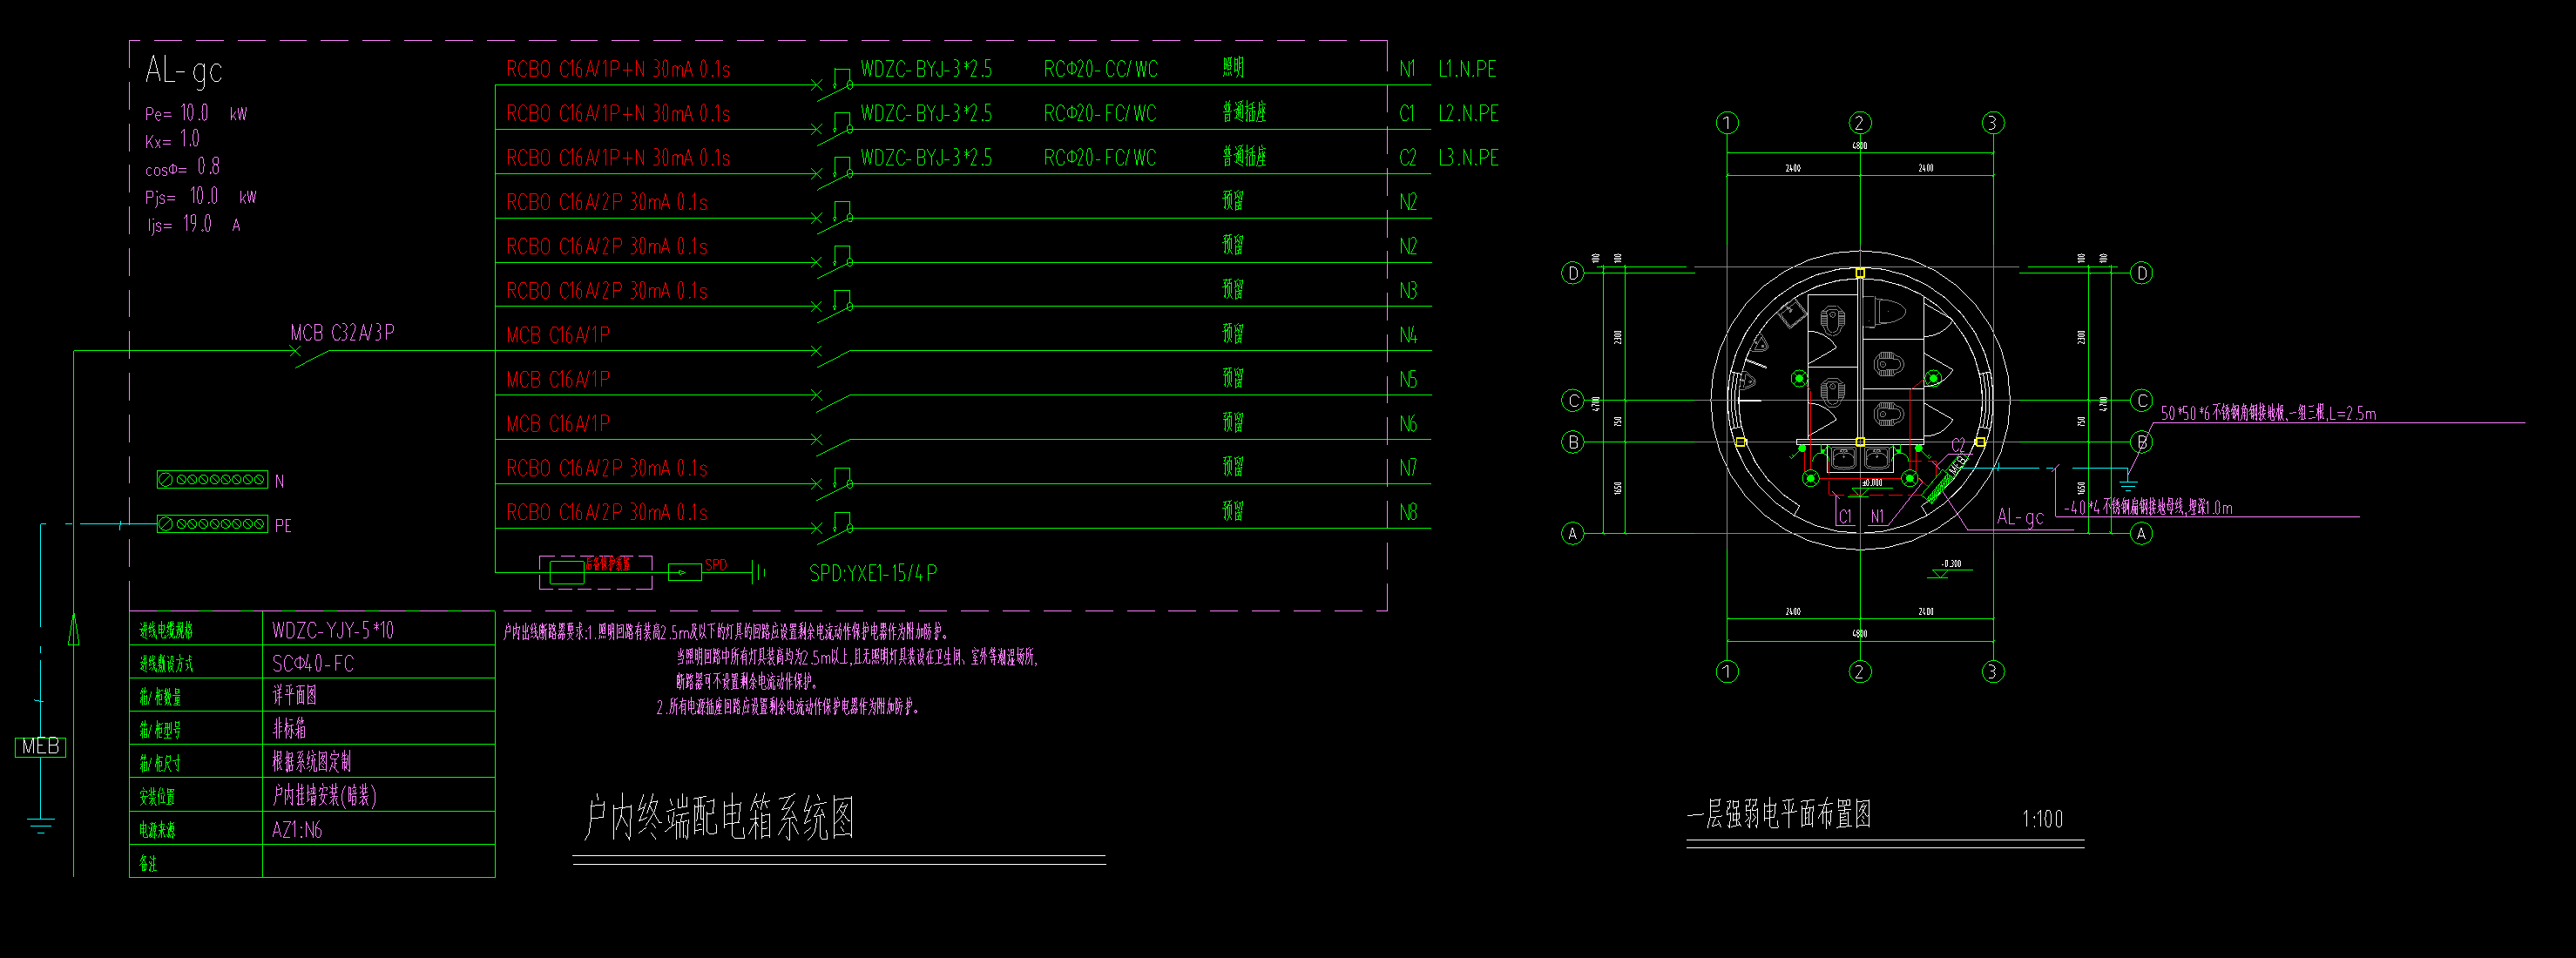This screenshot has width=2576, height=958.
Task: Select the AL-gc panel title in the system diagram
Action: tap(183, 70)
